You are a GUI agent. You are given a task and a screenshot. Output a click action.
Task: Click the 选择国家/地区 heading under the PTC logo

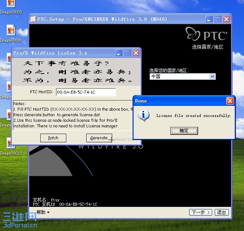pos(208,47)
